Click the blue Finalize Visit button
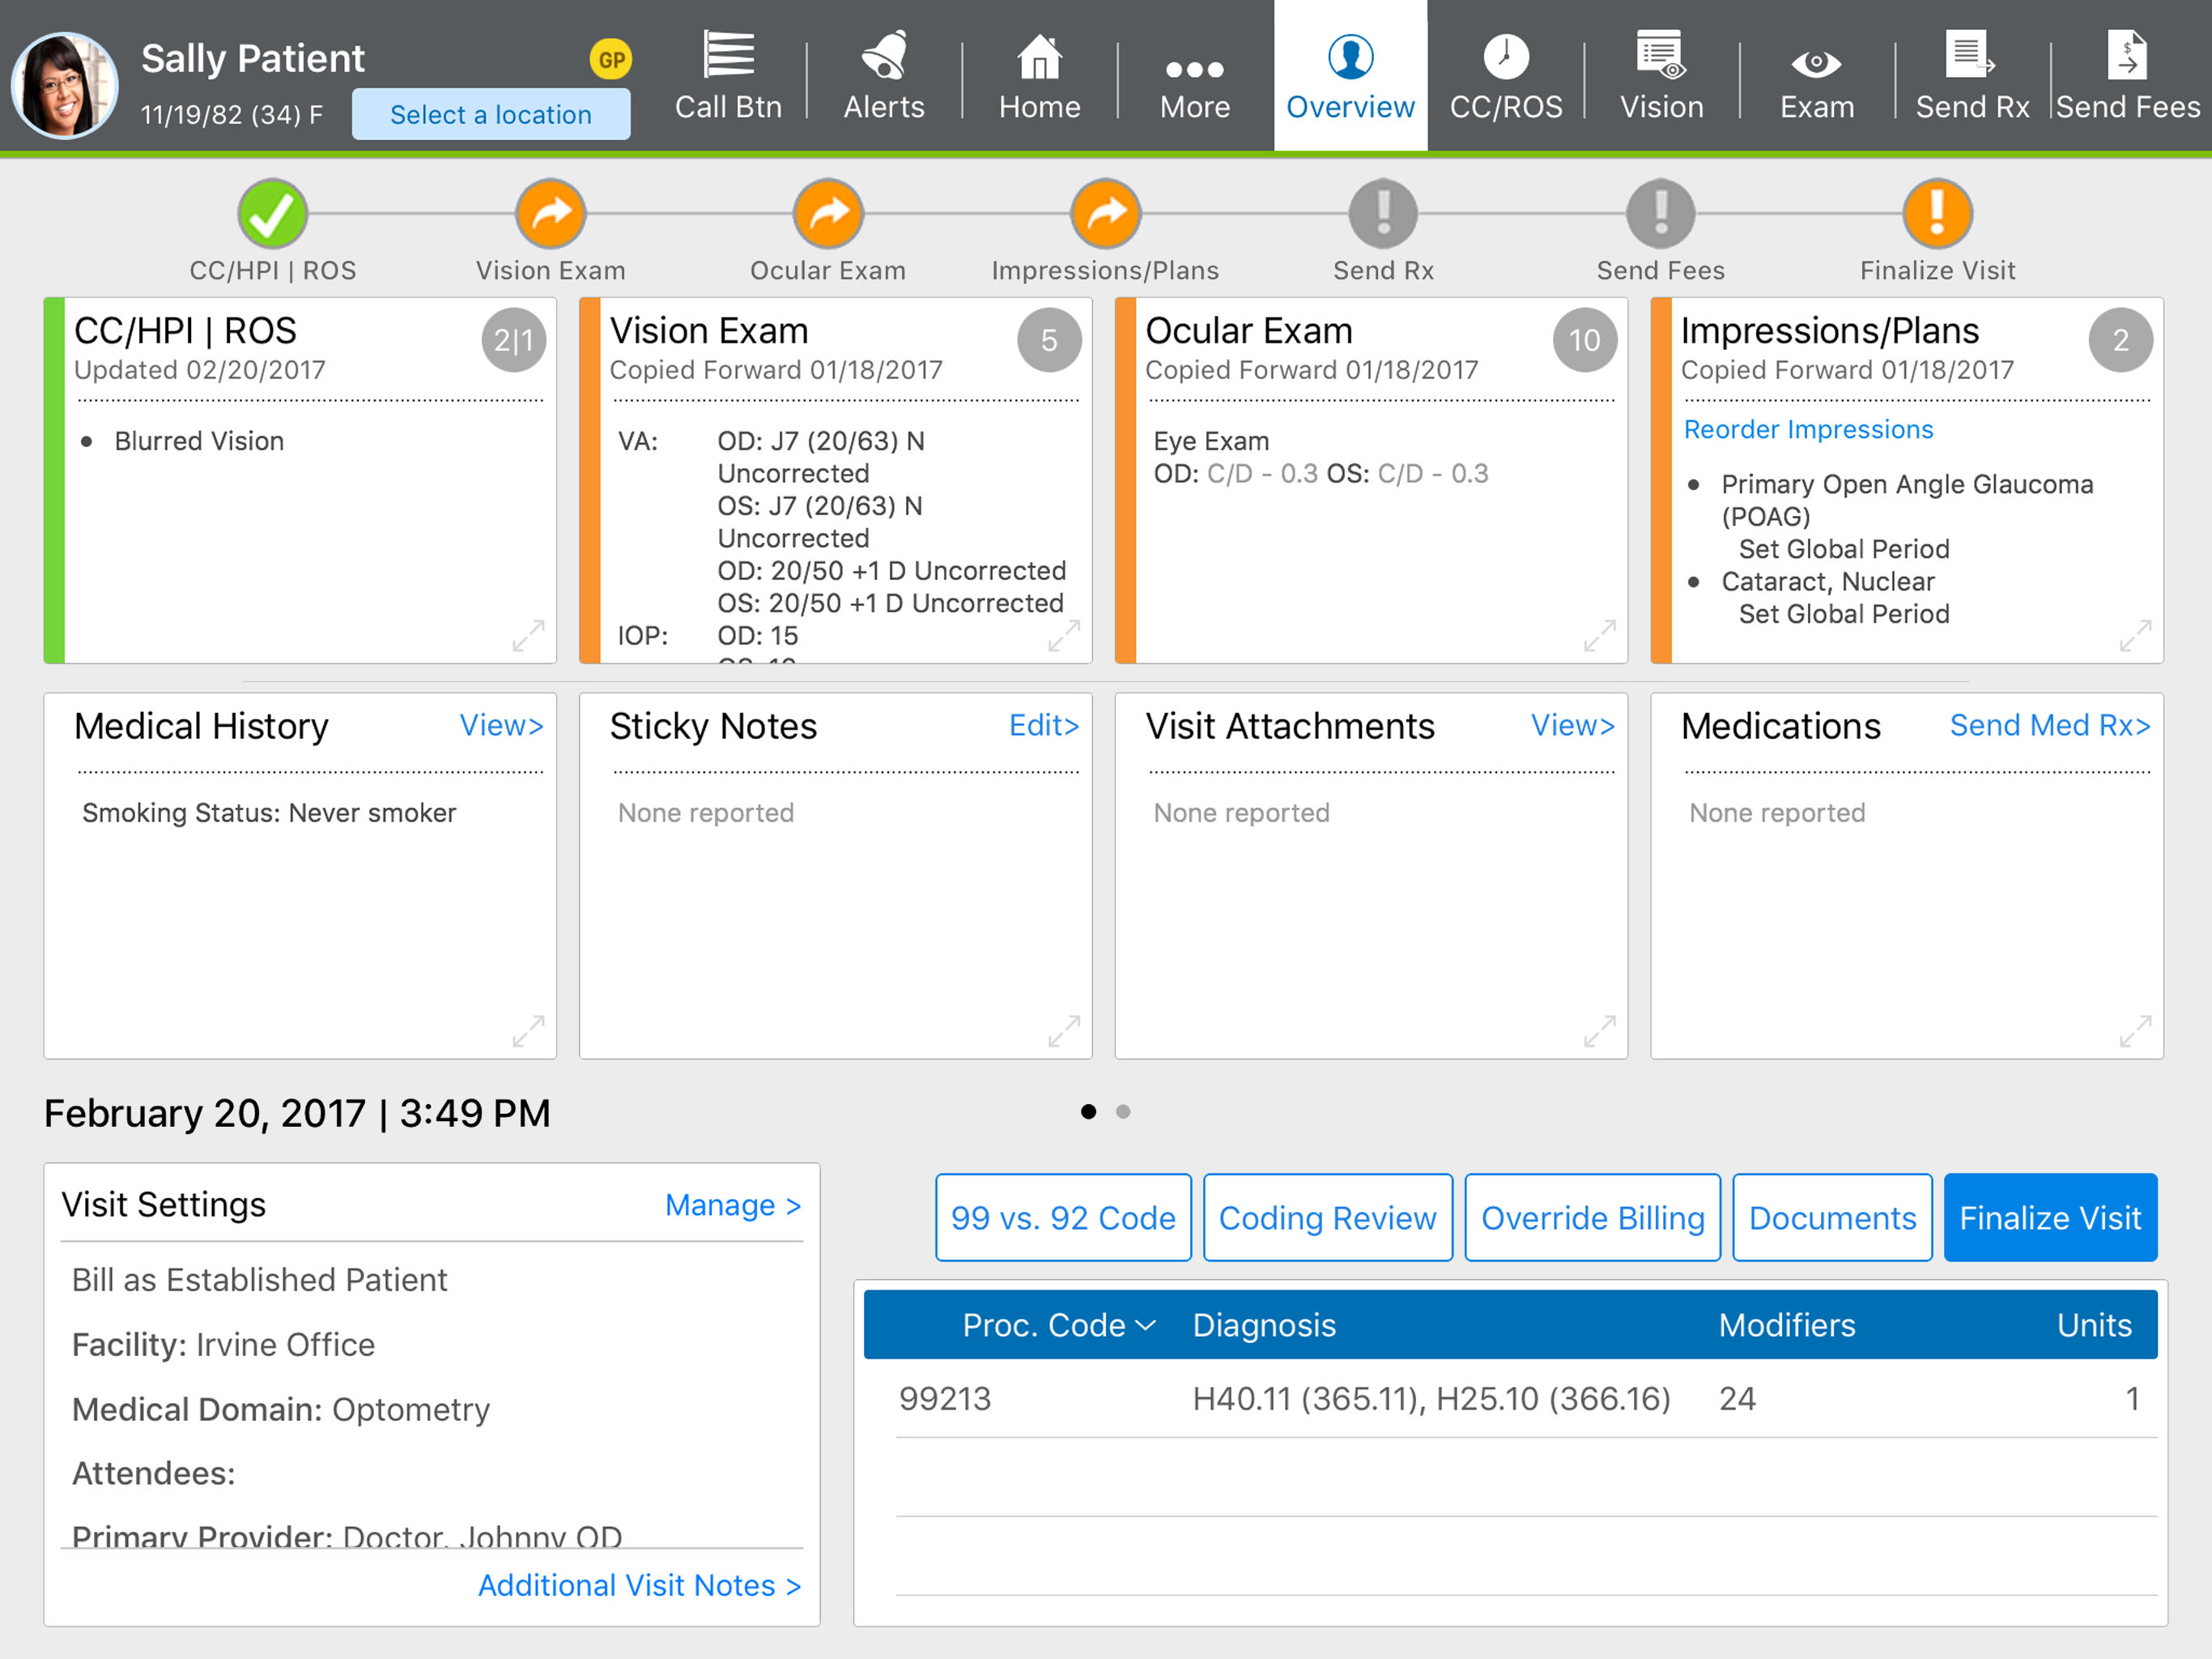 (x=2050, y=1218)
